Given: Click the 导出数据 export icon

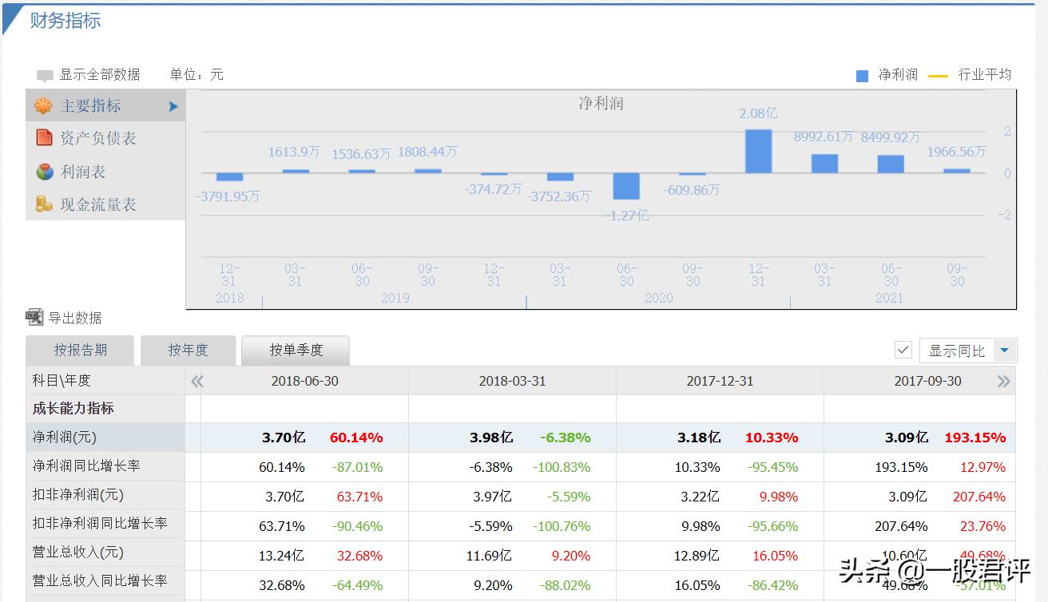Looking at the screenshot, I should pyautogui.click(x=34, y=318).
